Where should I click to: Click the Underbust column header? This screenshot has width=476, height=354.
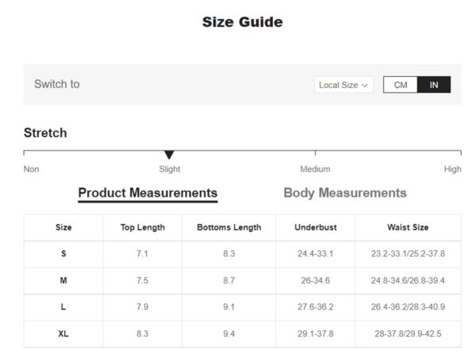(x=316, y=227)
